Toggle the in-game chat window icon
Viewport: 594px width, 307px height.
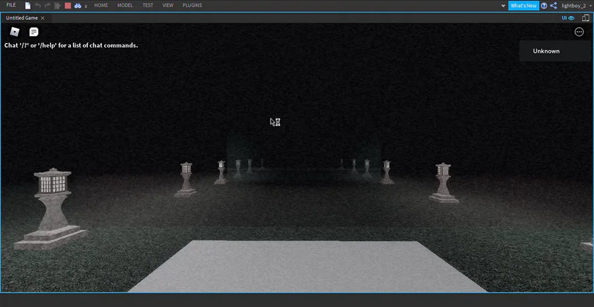tap(34, 32)
